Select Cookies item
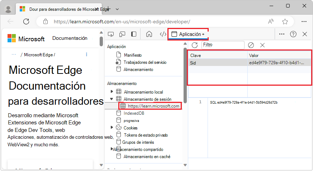The width and height of the screenshot is (313, 171). pos(131,128)
